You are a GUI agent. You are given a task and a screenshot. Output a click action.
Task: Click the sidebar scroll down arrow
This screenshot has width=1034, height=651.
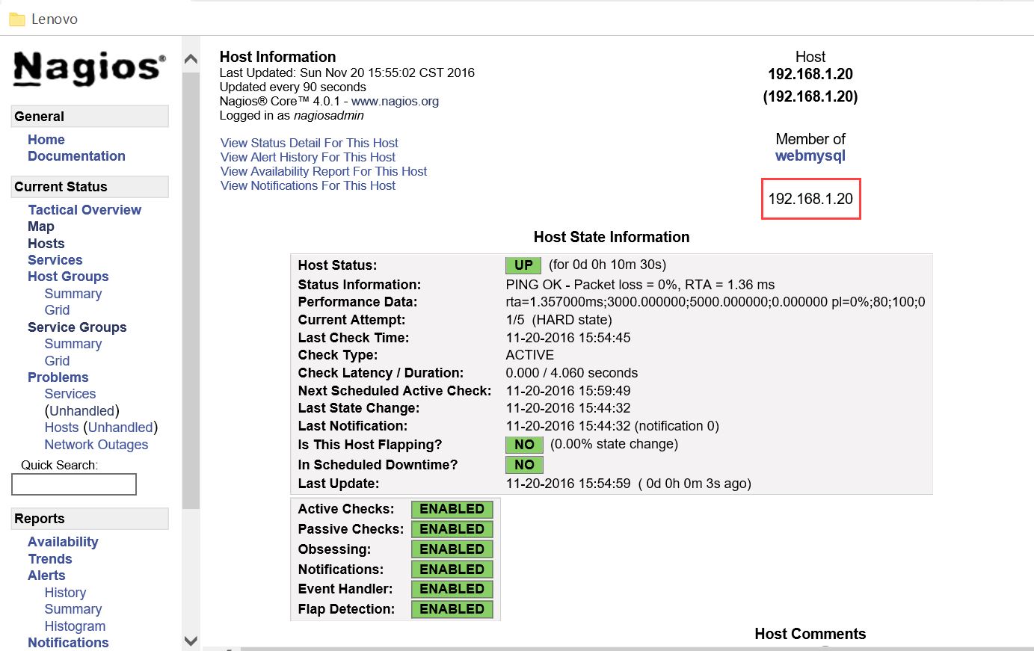point(191,641)
